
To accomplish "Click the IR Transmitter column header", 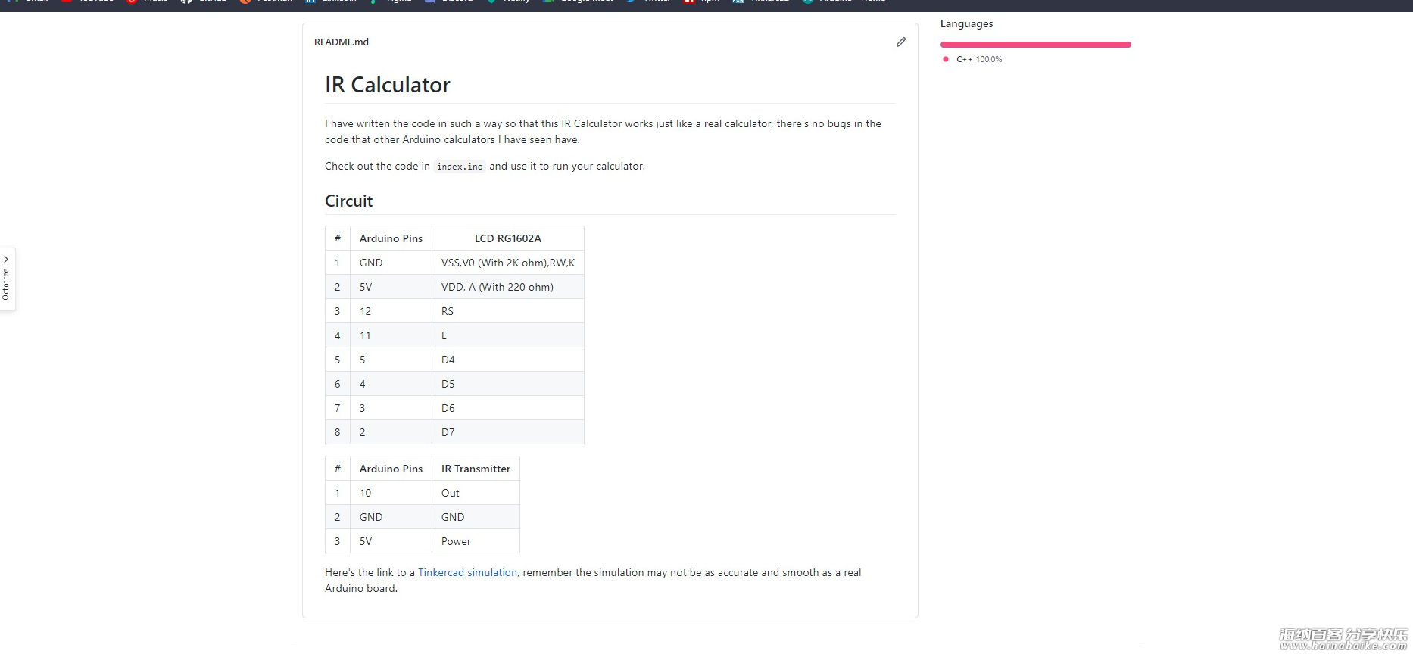I will [476, 469].
